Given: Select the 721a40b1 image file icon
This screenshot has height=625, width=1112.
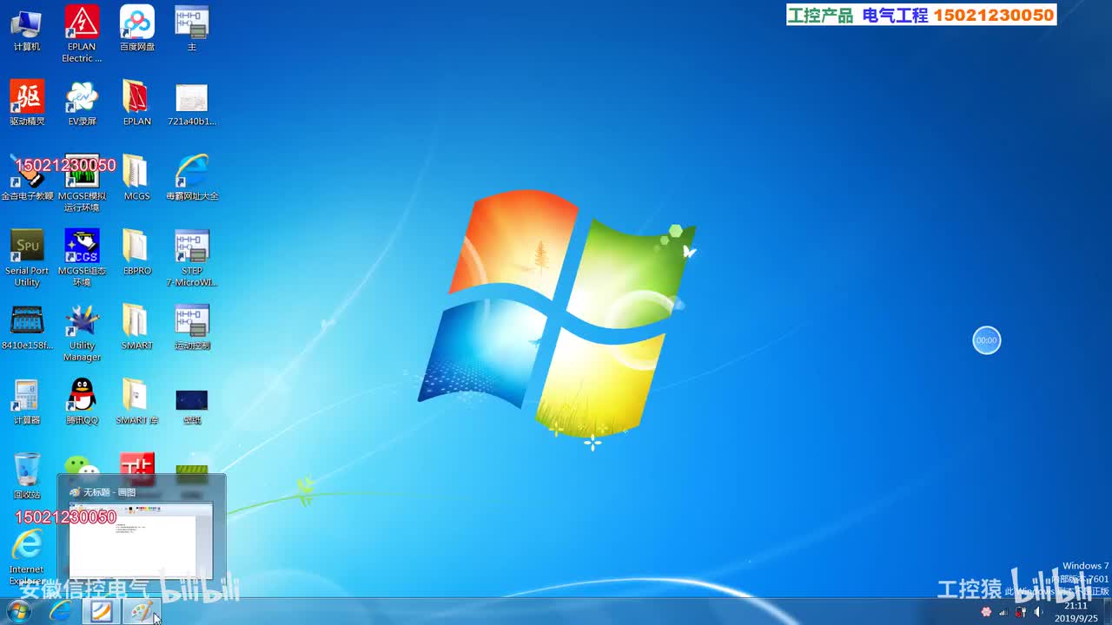Looking at the screenshot, I should coord(192,103).
